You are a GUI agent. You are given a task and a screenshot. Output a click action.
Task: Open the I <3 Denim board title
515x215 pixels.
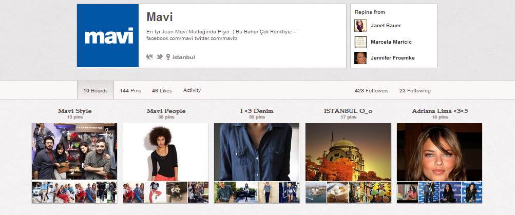[x=257, y=111]
